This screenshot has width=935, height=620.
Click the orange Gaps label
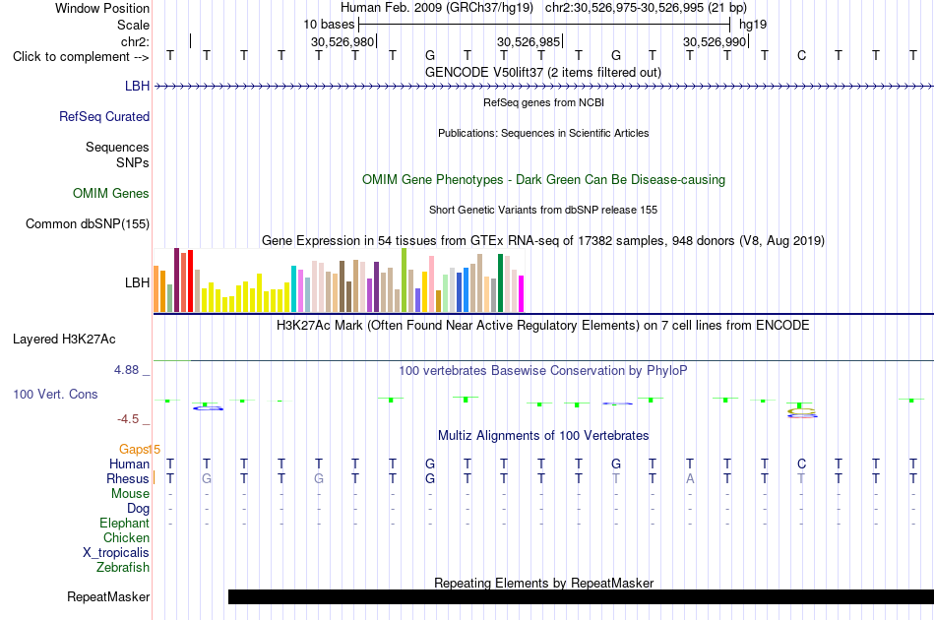[134, 449]
